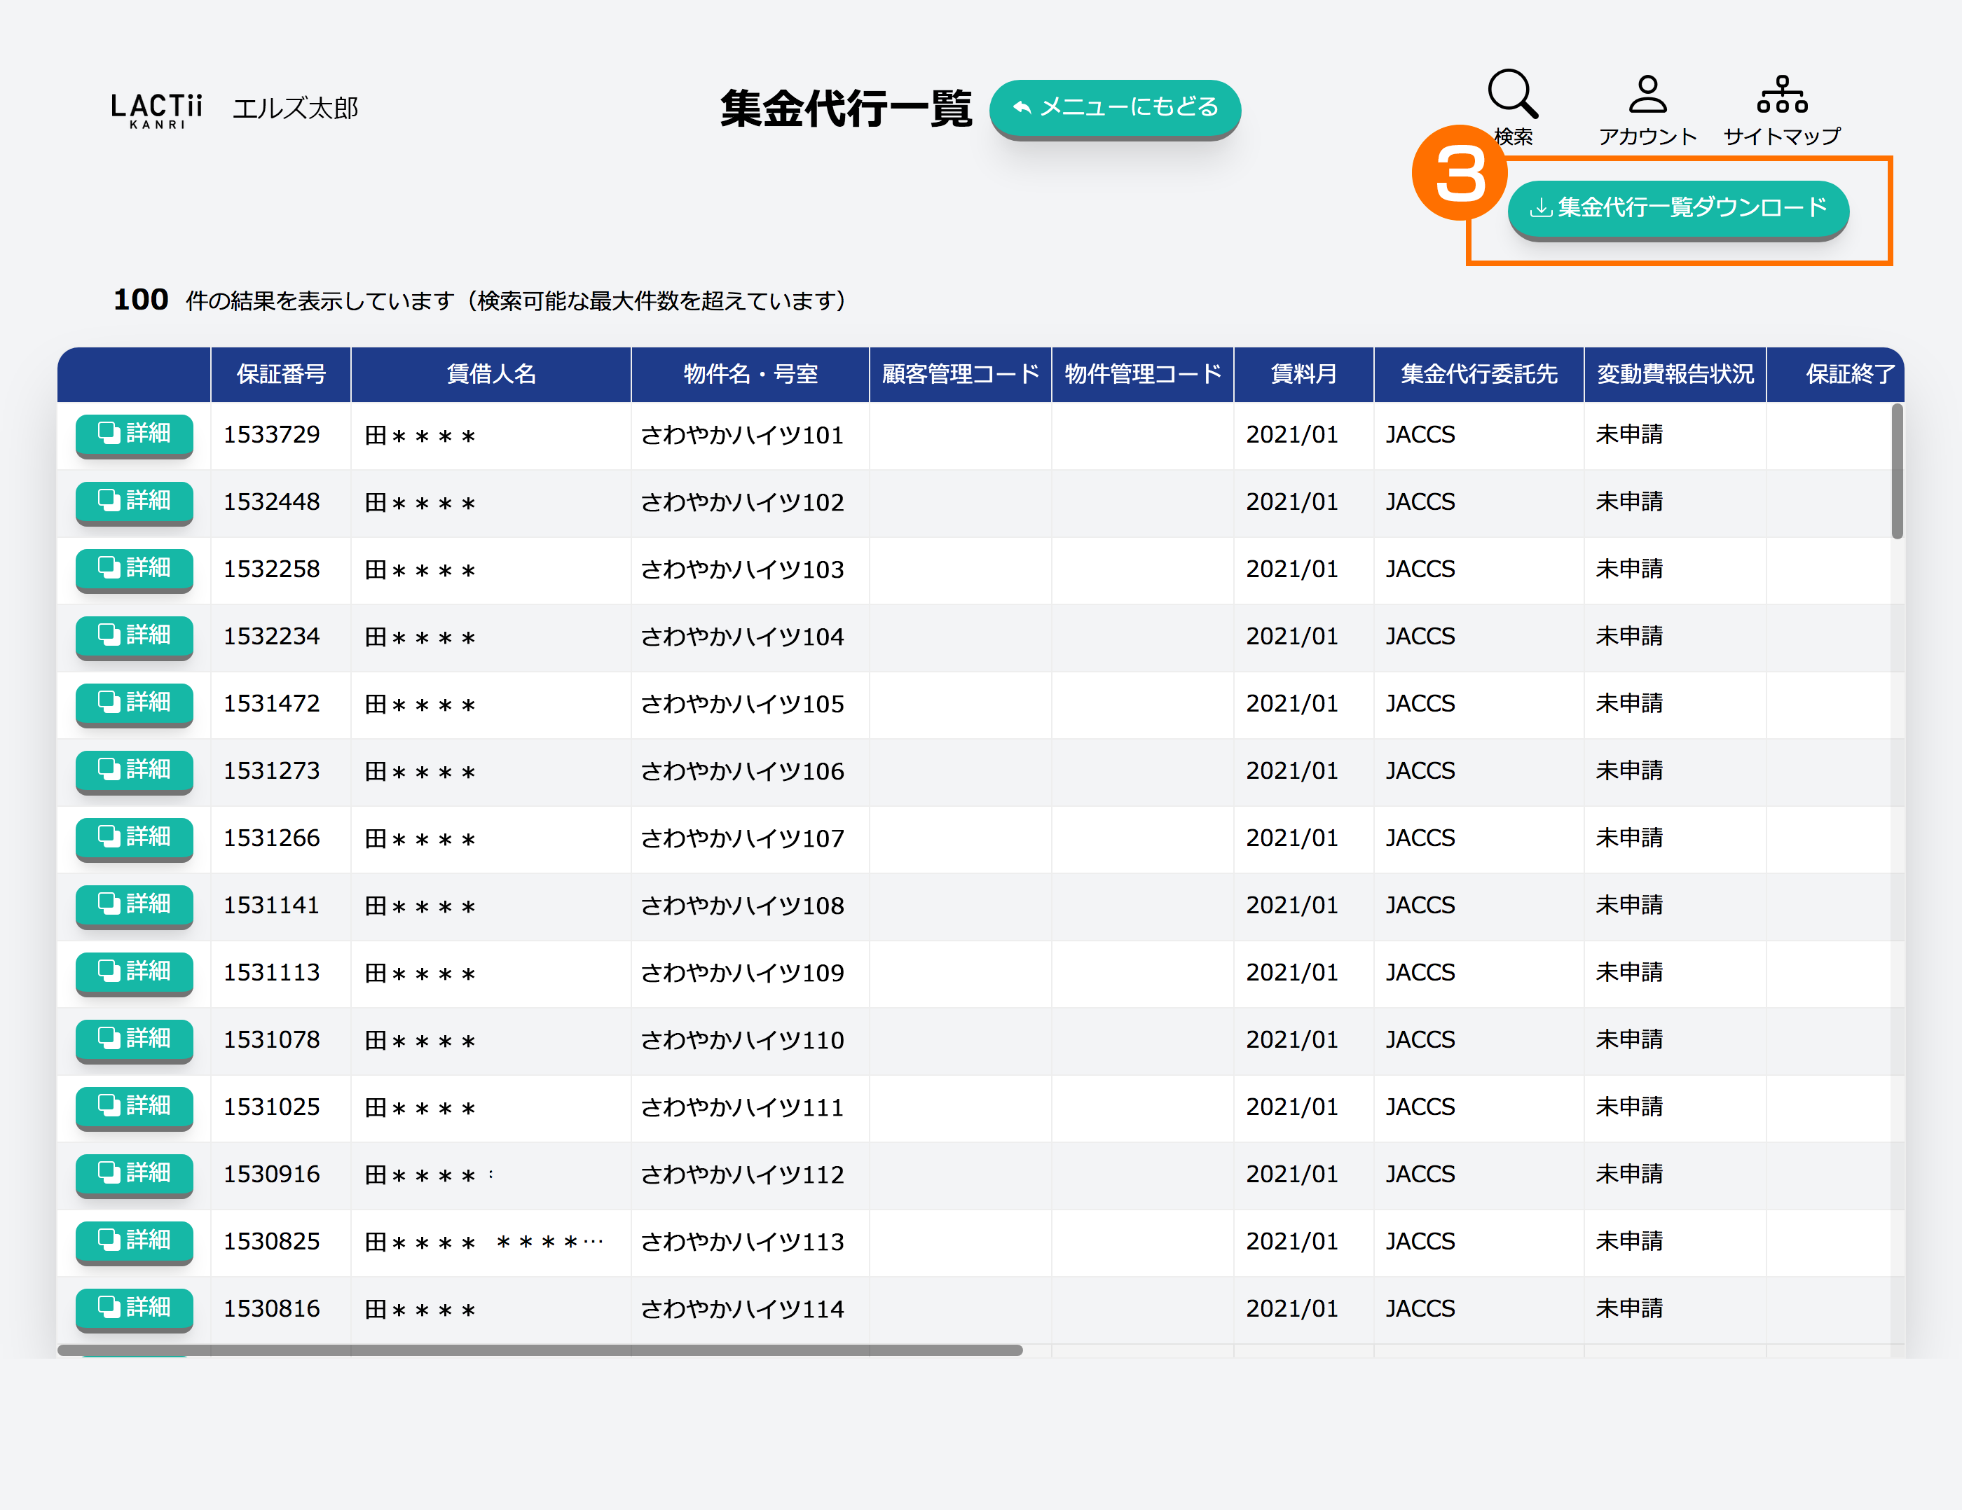This screenshot has height=1510, width=1962.
Task: Click the 保証番号 column header
Action: (x=280, y=375)
